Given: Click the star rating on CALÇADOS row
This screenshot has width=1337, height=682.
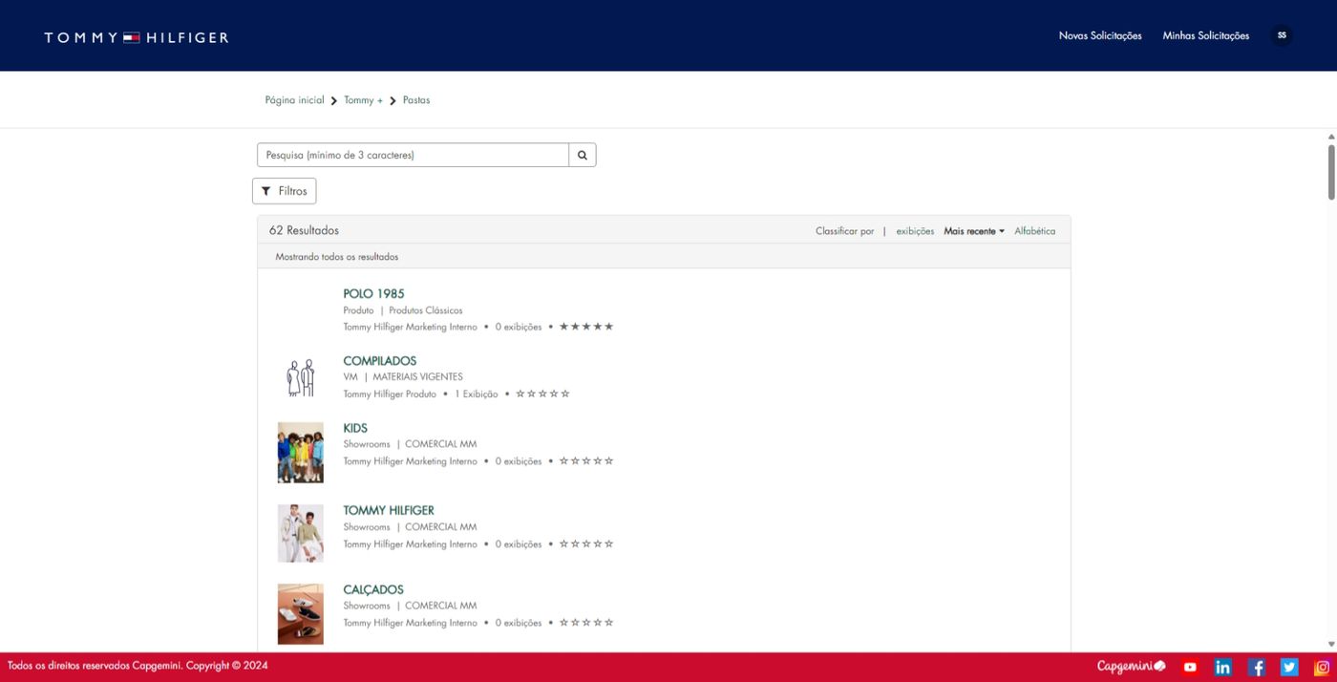Looking at the screenshot, I should [586, 623].
